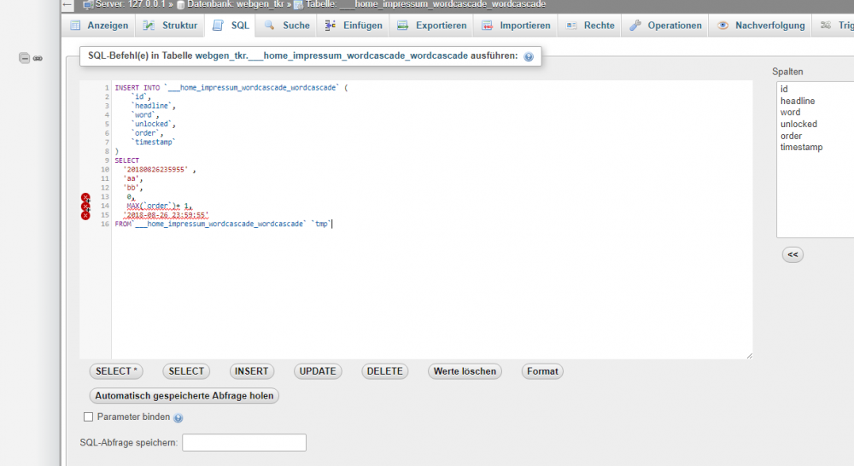Viewport: 854px width, 466px height.
Task: Enable the Parameter binden checkbox
Action: pyautogui.click(x=88, y=417)
